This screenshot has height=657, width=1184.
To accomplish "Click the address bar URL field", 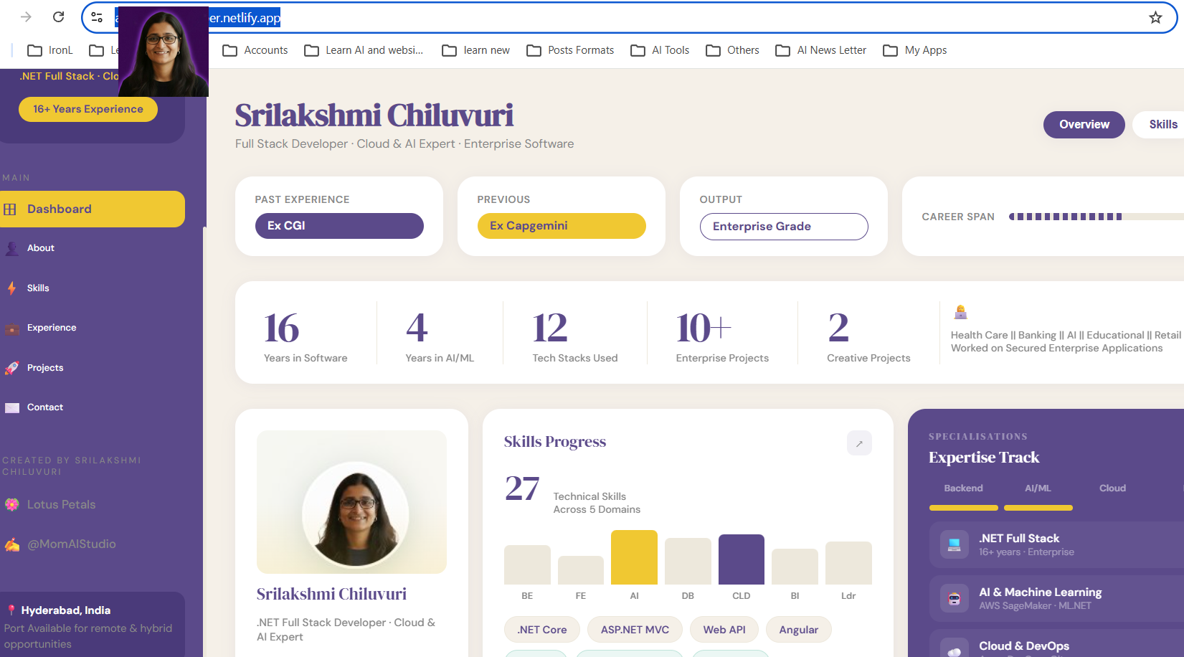I will 630,17.
